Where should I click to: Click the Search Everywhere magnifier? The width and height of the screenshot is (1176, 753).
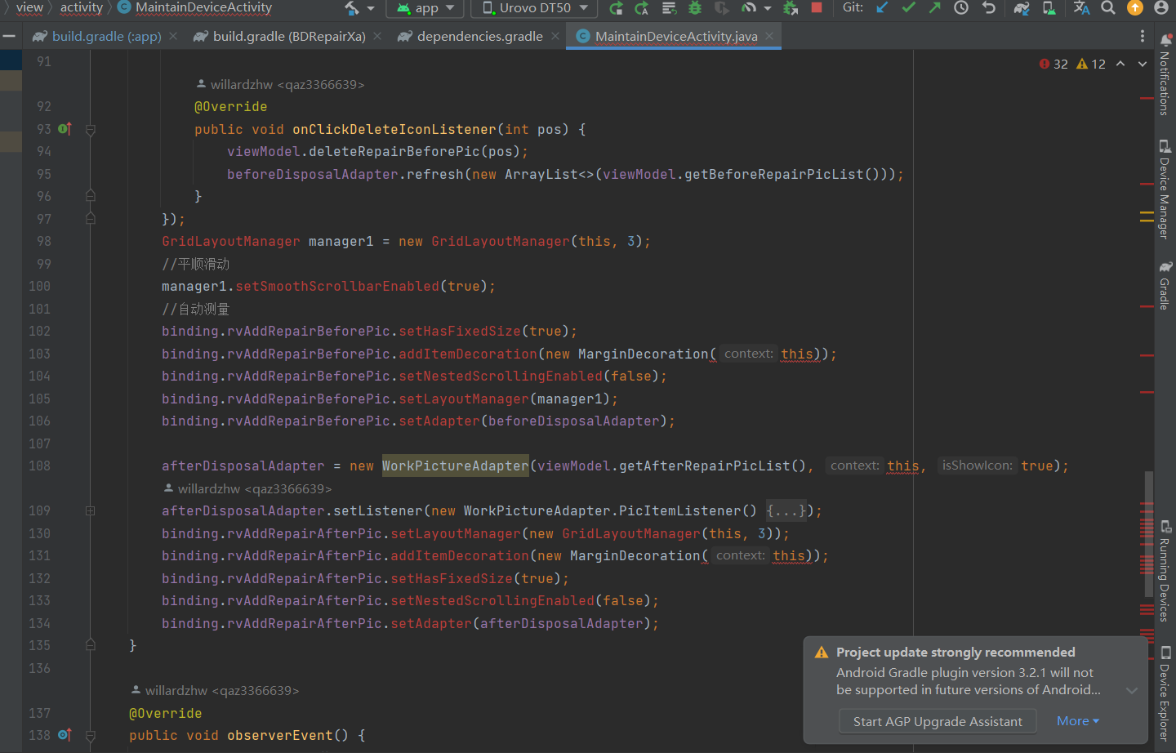(x=1108, y=7)
